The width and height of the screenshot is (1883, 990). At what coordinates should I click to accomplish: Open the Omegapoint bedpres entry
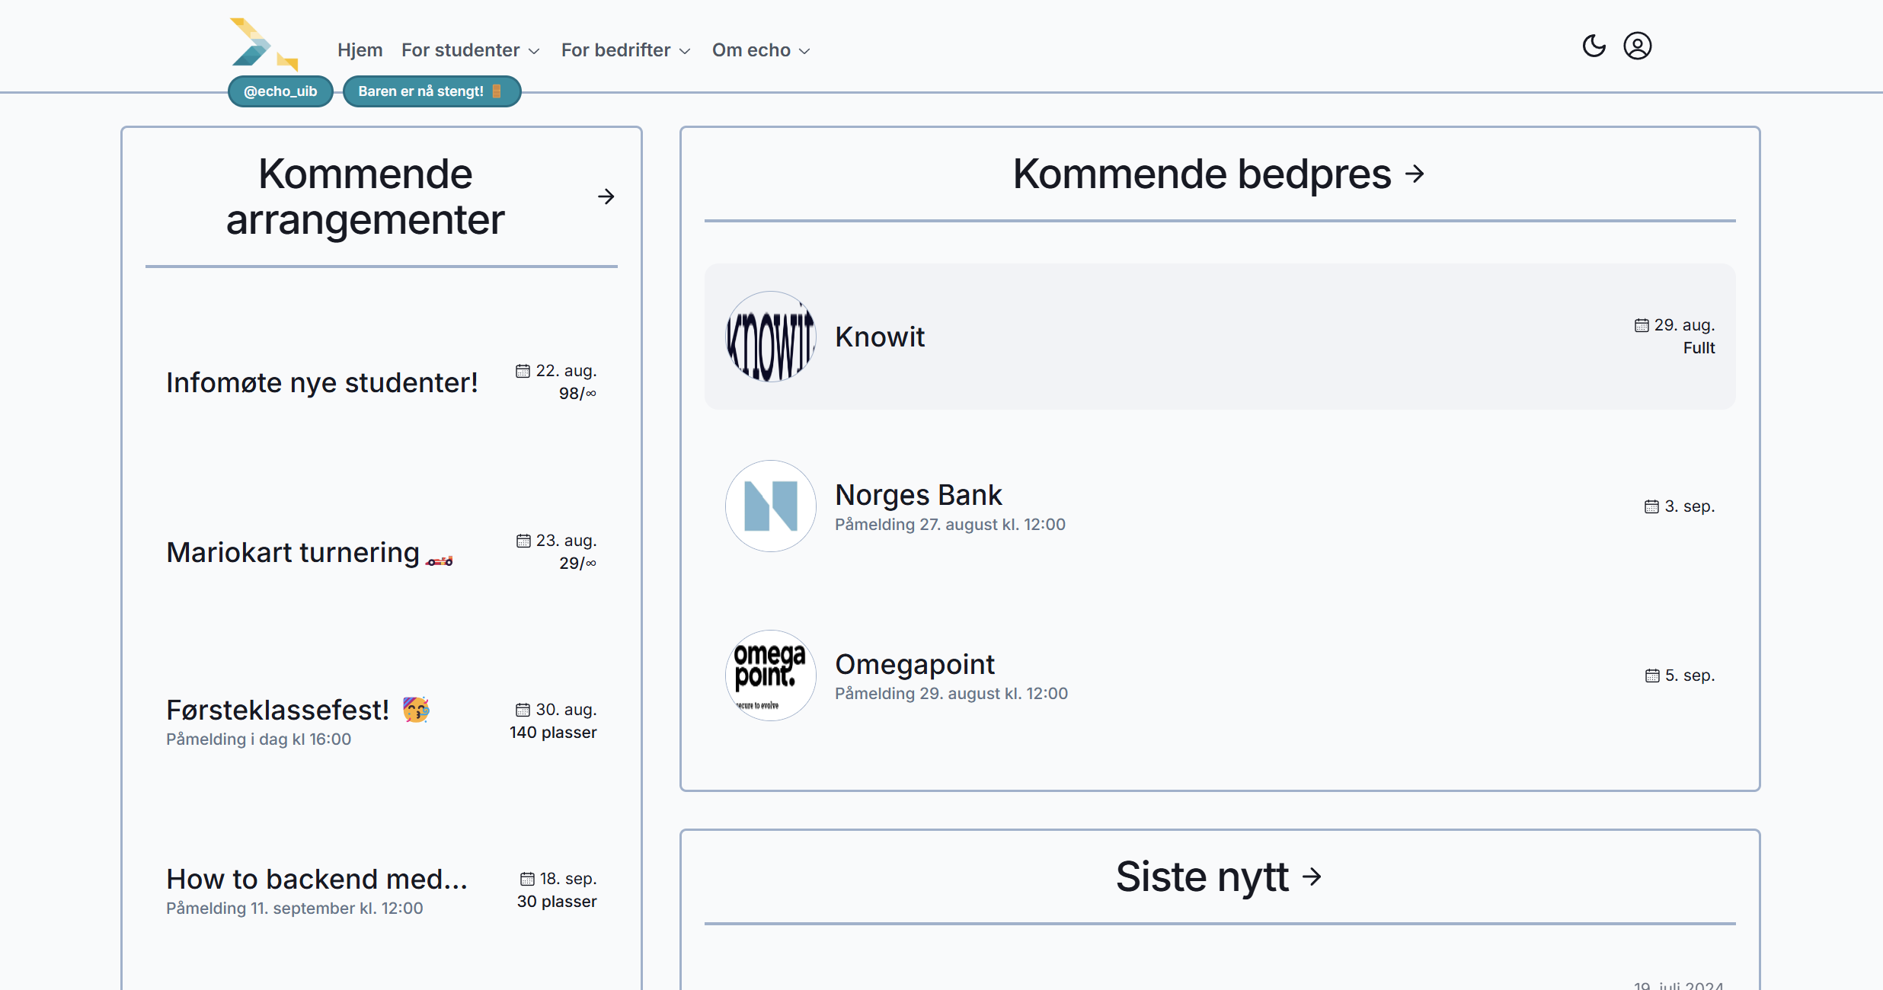[1220, 675]
